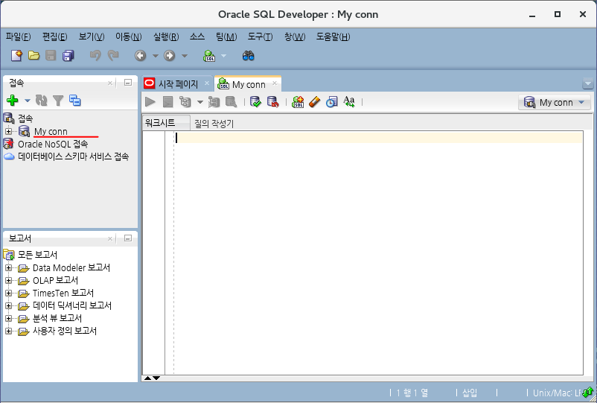This screenshot has height=403, width=597.
Task: Expand the 사용자 정의 보고서 node
Action: pyautogui.click(x=8, y=331)
